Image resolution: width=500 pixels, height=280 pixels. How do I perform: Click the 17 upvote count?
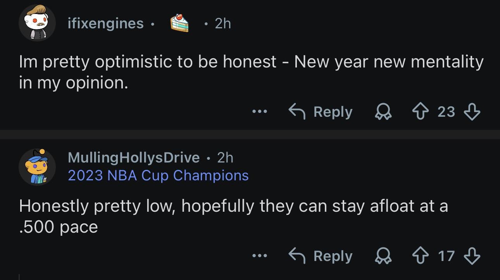point(447,255)
